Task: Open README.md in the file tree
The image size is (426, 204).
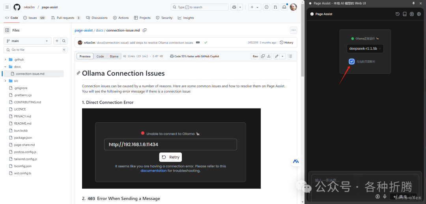Action: [23, 124]
